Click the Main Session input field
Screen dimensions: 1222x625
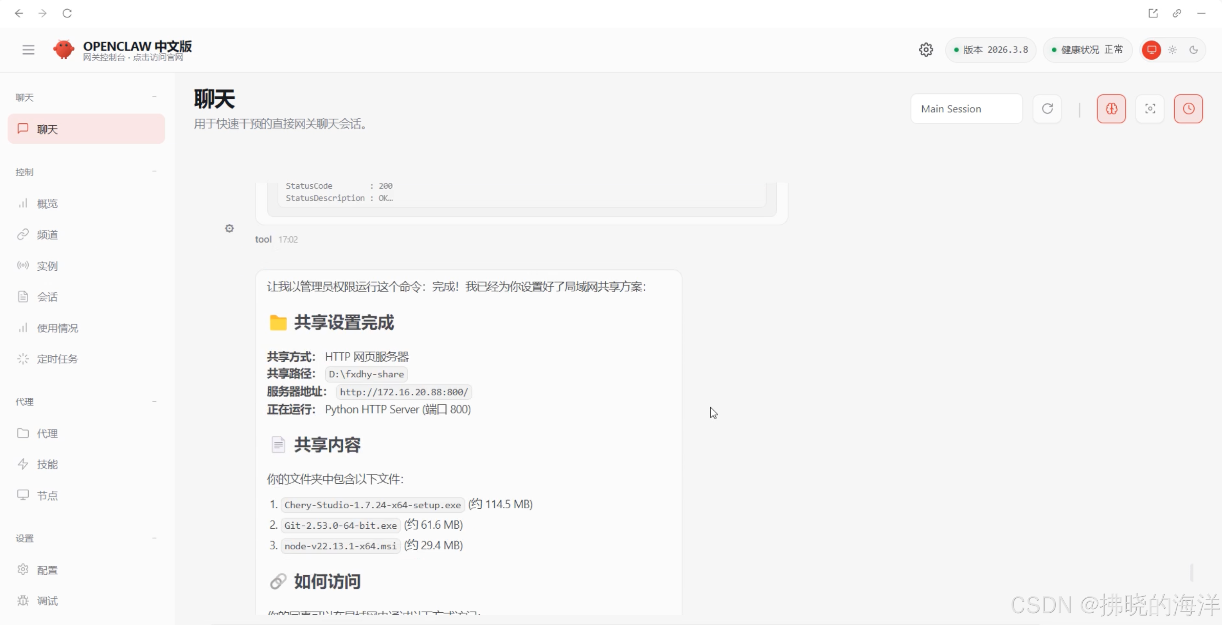(966, 109)
